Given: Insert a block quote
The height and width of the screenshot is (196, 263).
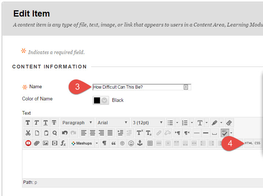Looking at the screenshot, I should pyautogui.click(x=114, y=143).
